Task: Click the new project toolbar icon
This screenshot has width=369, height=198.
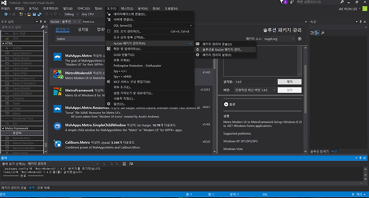Action: [21, 14]
